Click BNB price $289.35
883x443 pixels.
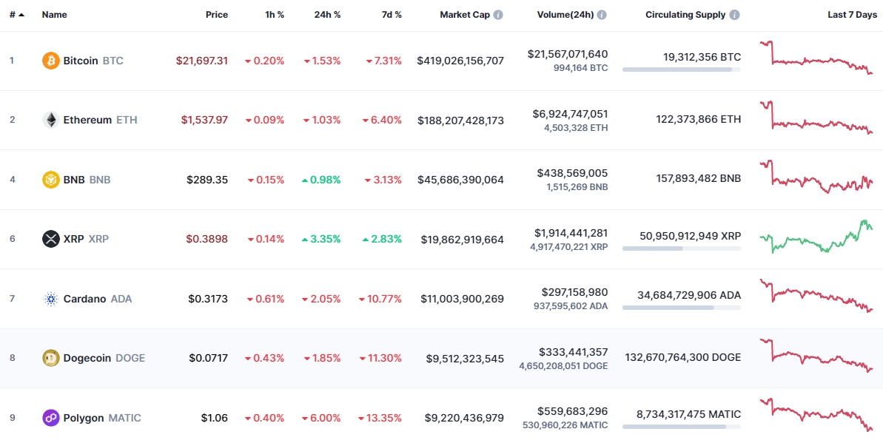coord(207,180)
